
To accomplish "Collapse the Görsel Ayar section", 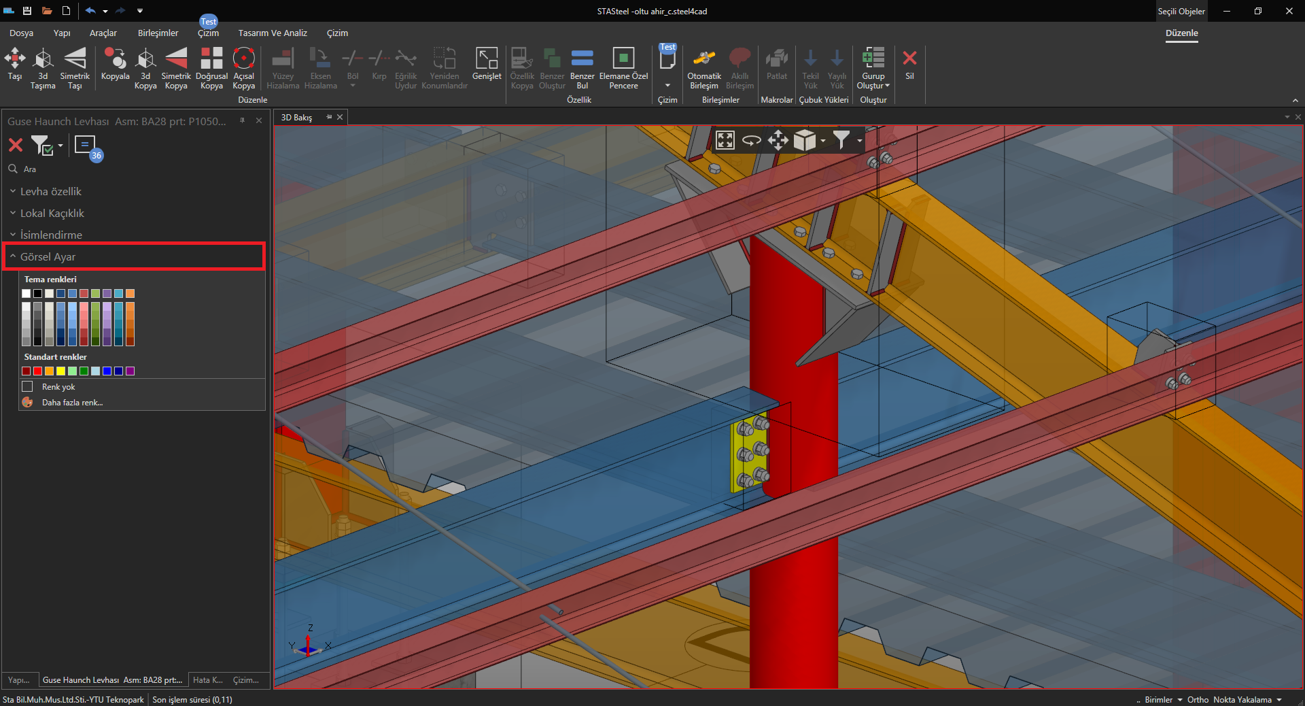I will pyautogui.click(x=48, y=257).
